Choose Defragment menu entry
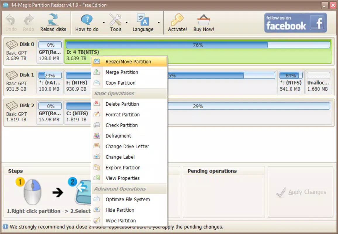The image size is (338, 234). [x=129, y=136]
